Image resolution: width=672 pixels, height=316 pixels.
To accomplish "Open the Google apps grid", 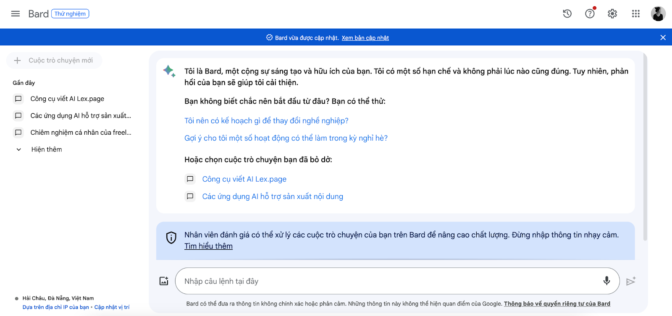I will (x=635, y=14).
